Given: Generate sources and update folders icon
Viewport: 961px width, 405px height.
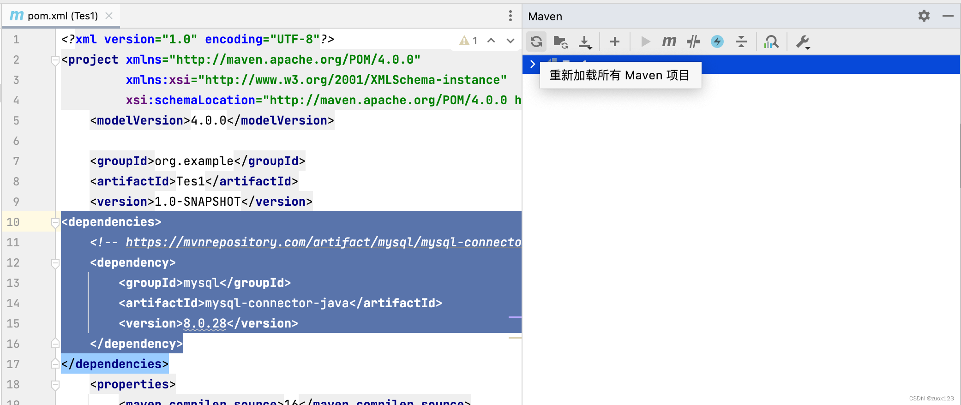Looking at the screenshot, I should pos(560,42).
